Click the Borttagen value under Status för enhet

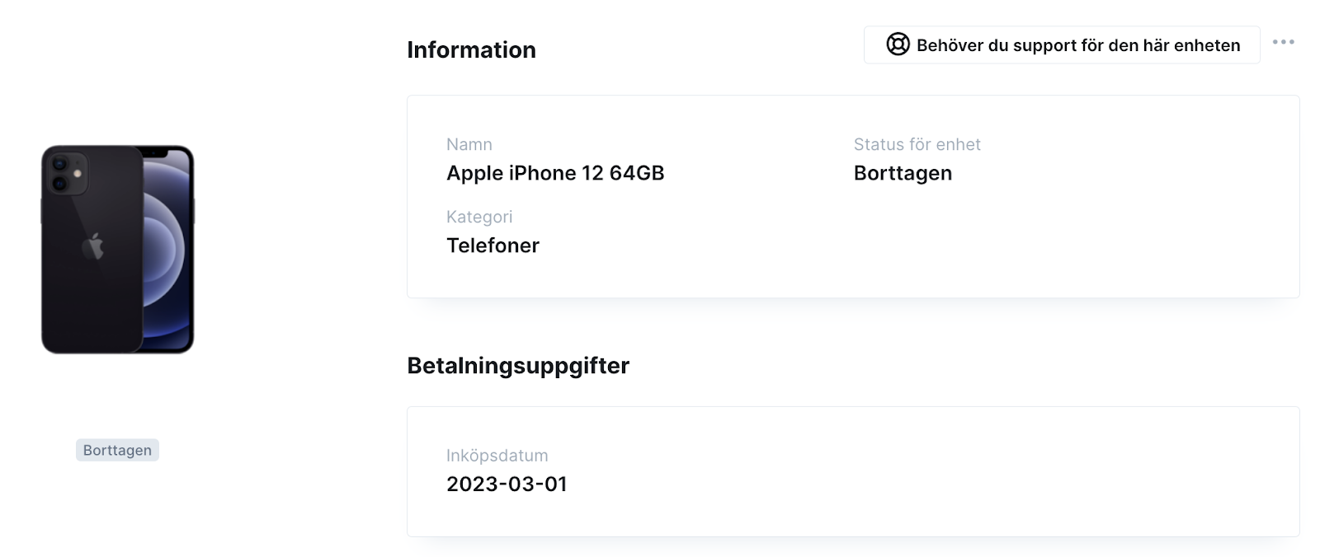pos(903,173)
